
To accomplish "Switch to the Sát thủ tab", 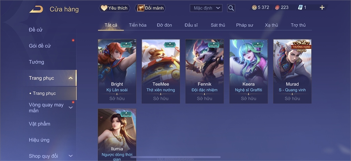I will coord(218,25).
